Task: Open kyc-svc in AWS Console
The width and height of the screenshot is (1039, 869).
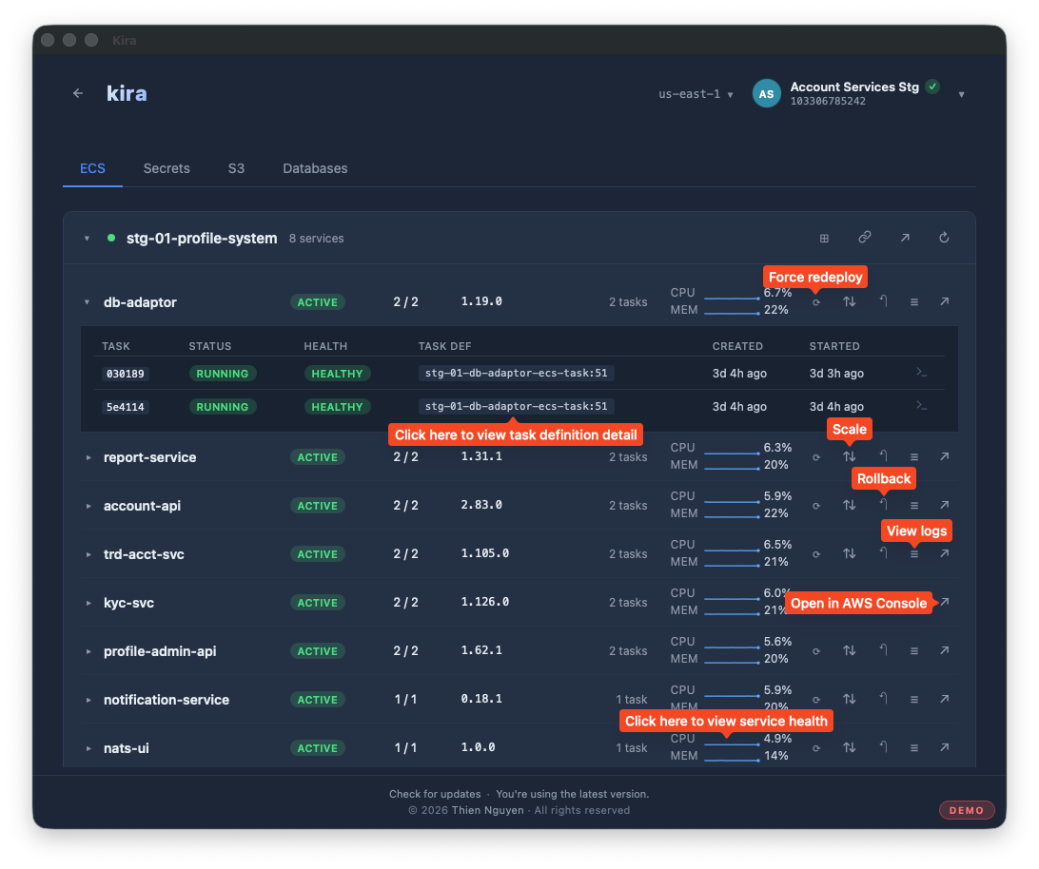Action: 945,602
